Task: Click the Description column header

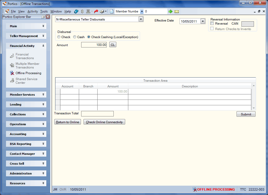Action: coord(190,86)
